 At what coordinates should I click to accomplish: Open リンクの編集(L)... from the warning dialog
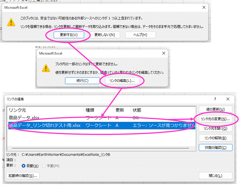coord(122,81)
